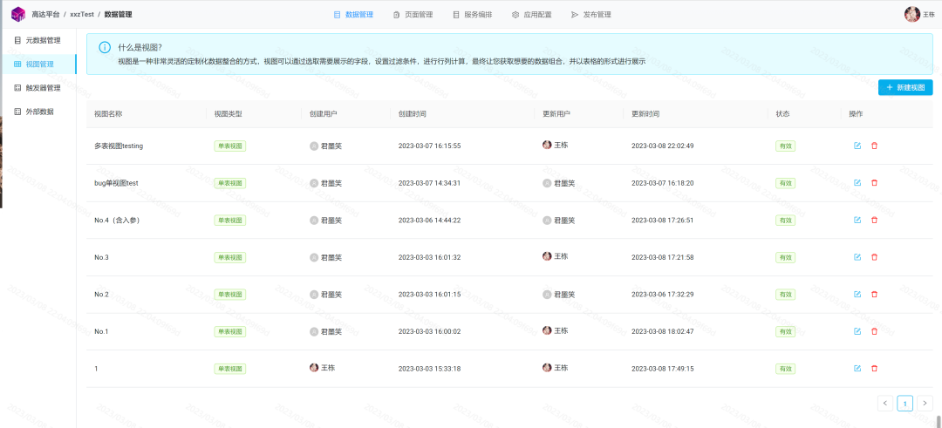Open 应用配置 top navigation tab
The height and width of the screenshot is (428, 942).
(x=532, y=15)
